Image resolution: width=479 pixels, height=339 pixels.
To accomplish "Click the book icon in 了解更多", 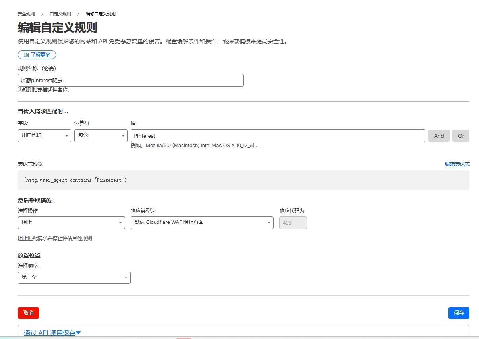I will pos(26,55).
